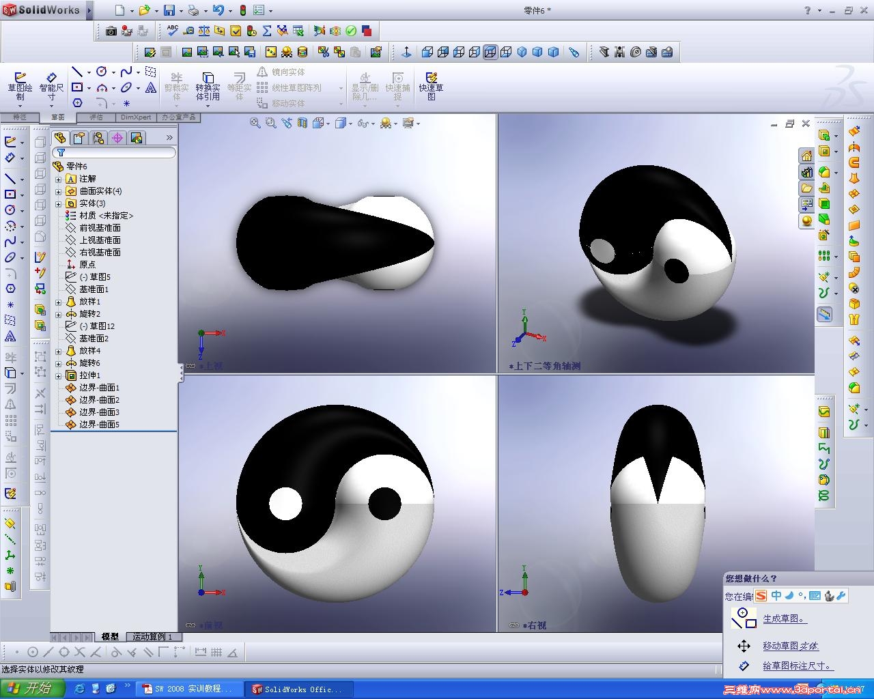874x699 pixels.
Task: Click Rapid Sketch 快速草图 button
Action: coord(431,87)
